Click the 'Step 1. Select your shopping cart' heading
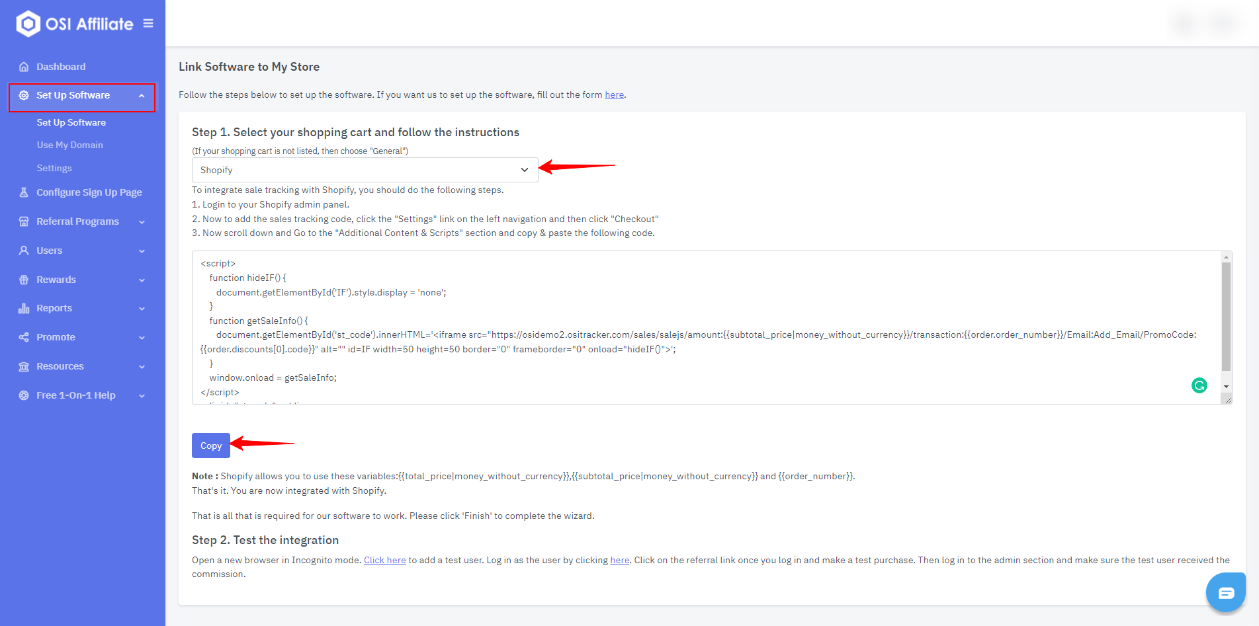This screenshot has height=626, width=1259. pos(355,132)
